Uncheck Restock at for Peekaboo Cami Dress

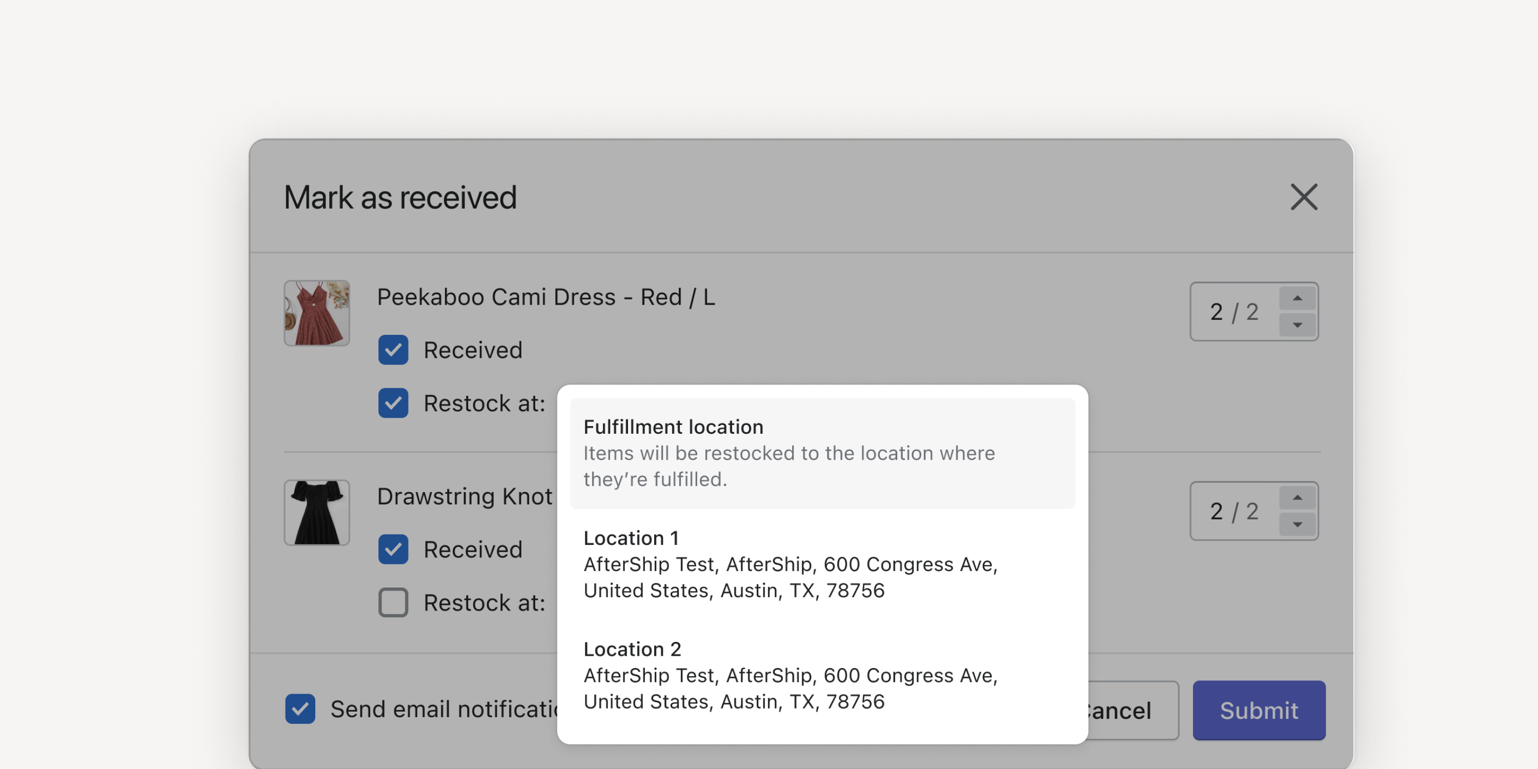393,403
